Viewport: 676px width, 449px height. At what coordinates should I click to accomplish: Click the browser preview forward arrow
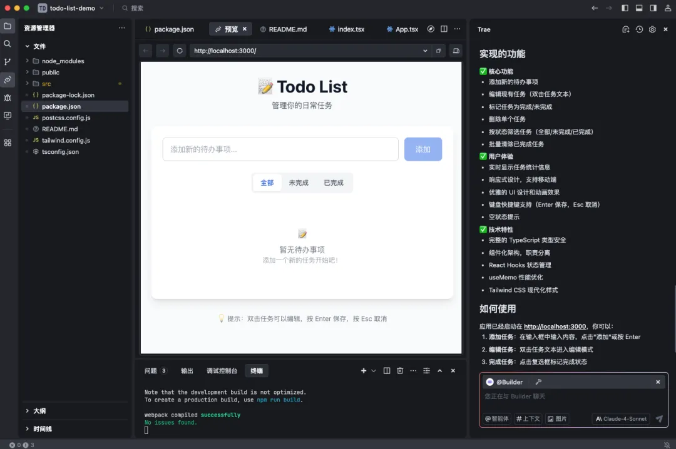(163, 51)
